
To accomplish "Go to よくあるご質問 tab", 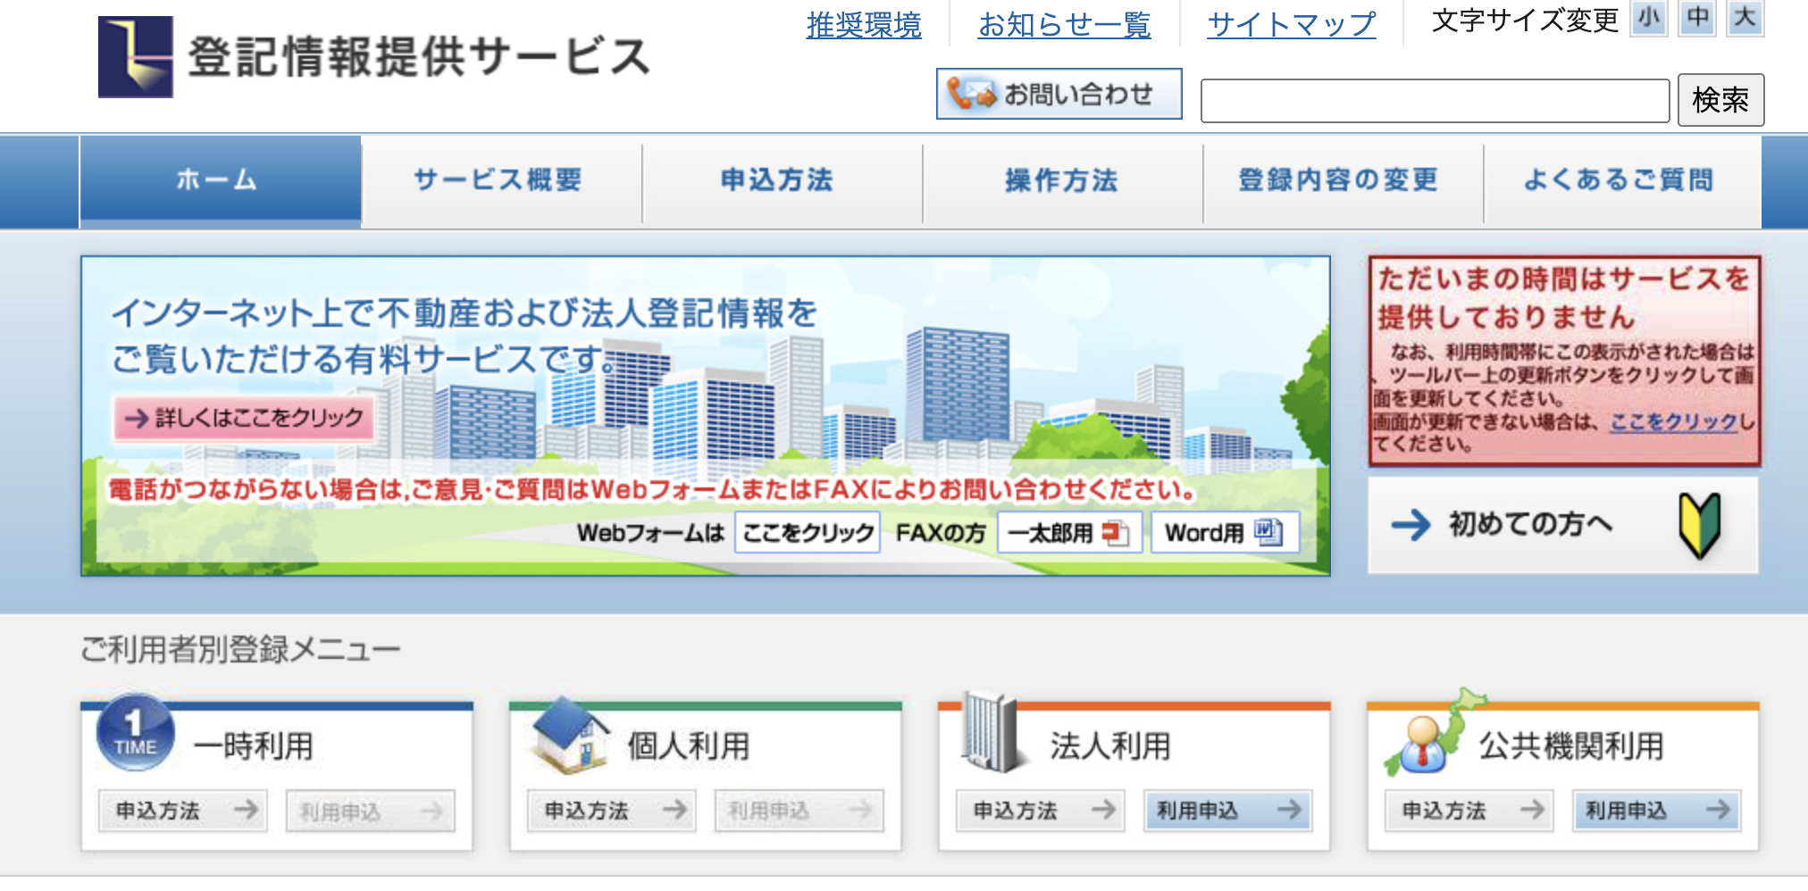I will click(x=1620, y=180).
